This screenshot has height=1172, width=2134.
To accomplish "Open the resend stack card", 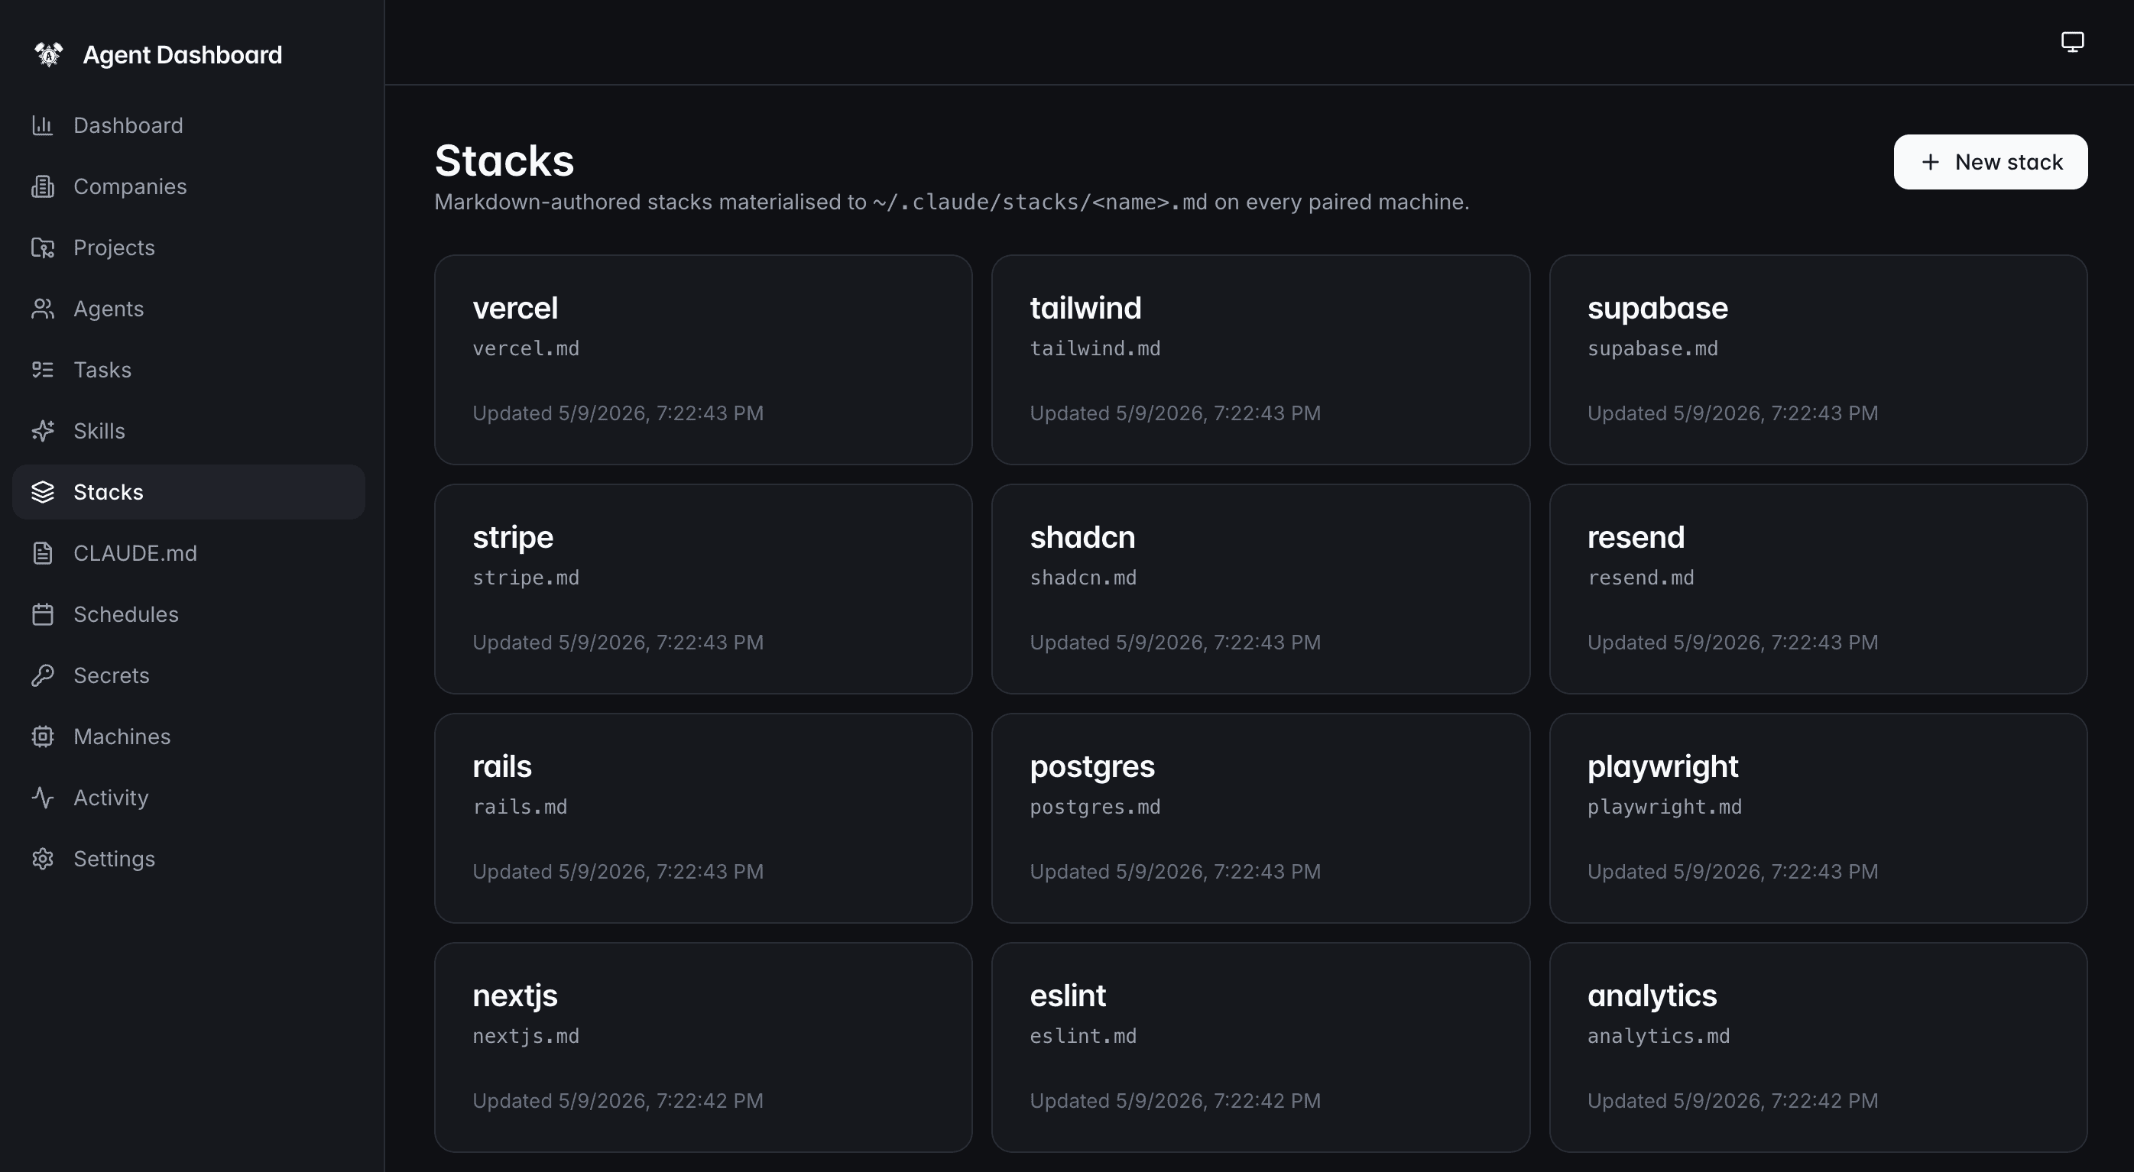I will tap(1818, 589).
